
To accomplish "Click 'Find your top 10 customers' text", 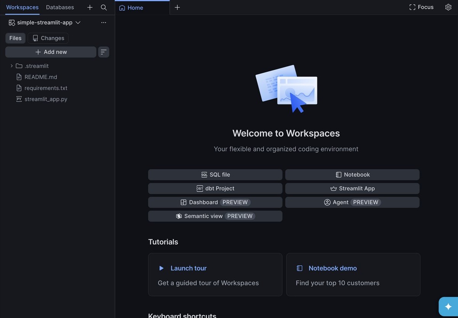I will [338, 283].
